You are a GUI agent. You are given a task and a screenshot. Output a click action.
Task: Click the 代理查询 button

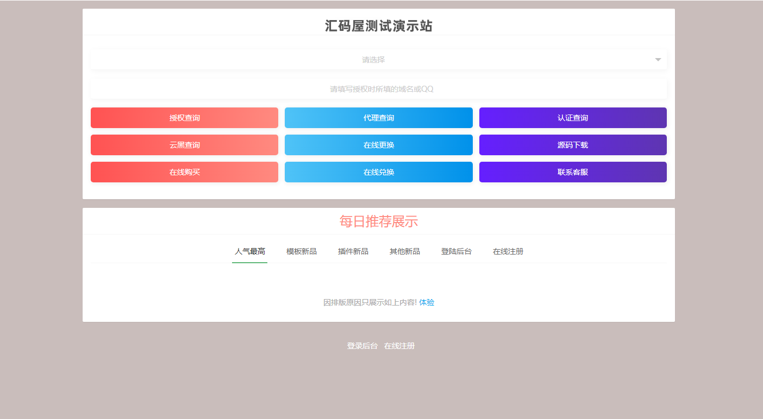pos(379,118)
